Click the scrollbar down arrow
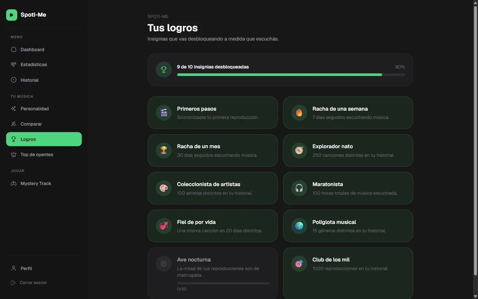The height and width of the screenshot is (299, 478). (x=475, y=296)
